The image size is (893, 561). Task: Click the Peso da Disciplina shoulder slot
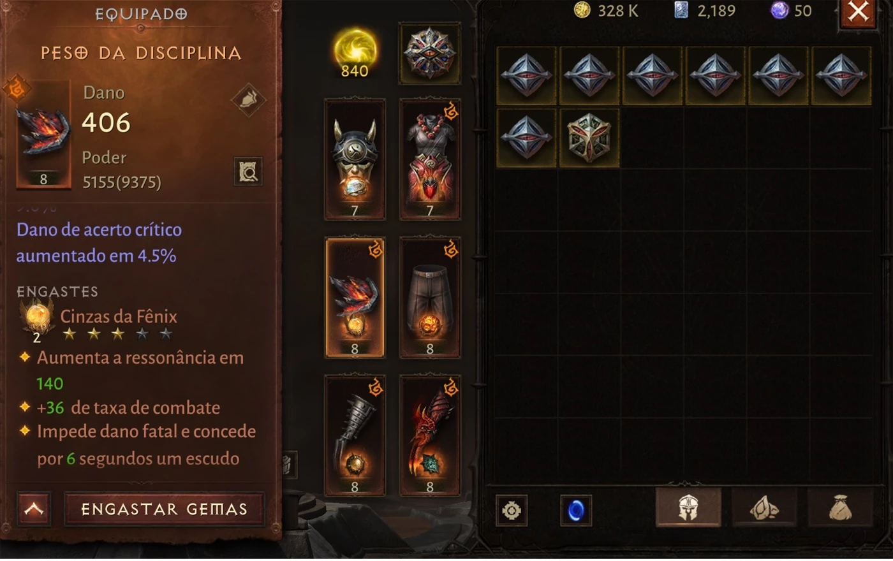coord(355,297)
